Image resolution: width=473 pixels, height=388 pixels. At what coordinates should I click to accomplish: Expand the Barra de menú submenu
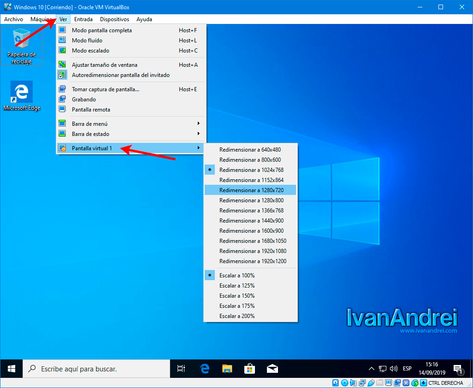[131, 123]
